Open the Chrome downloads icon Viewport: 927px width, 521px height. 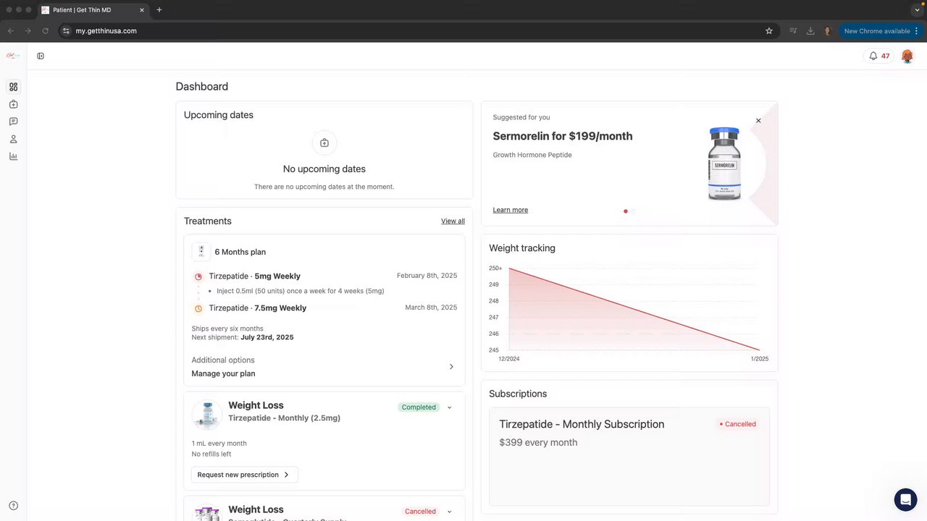[x=810, y=31]
